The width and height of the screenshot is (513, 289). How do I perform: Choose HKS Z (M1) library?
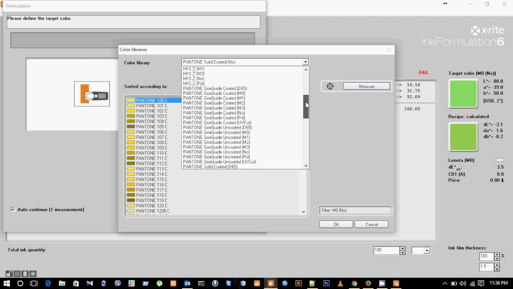(x=194, y=69)
